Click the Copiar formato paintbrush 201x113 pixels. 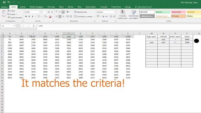[x=8, y=18]
